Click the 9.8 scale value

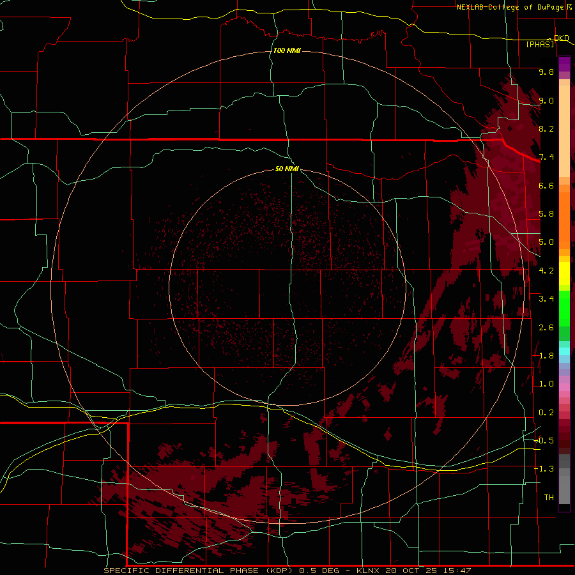[x=546, y=72]
